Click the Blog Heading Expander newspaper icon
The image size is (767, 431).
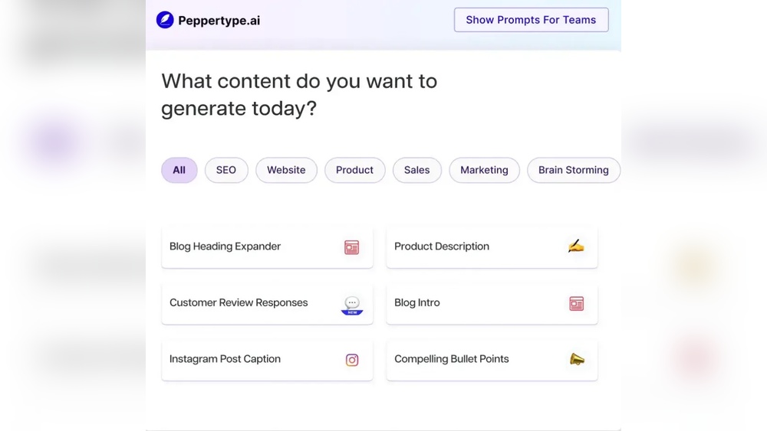pos(351,247)
